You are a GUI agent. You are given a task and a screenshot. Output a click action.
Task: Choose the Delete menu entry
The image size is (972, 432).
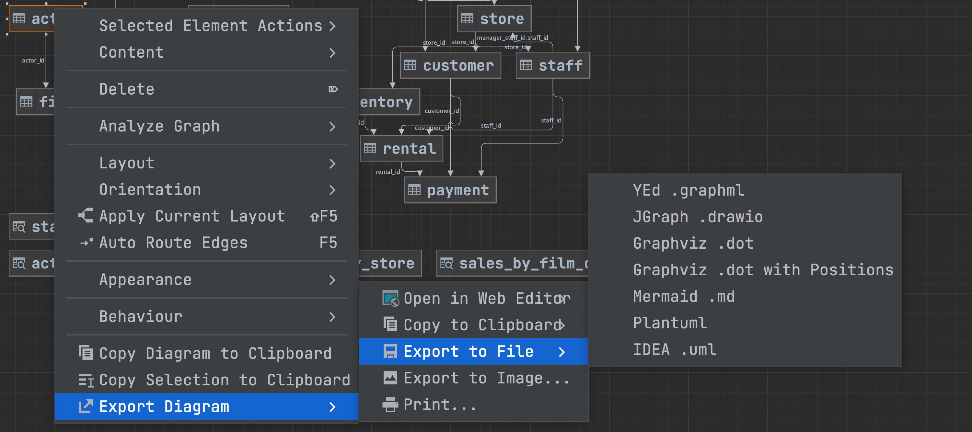point(127,89)
